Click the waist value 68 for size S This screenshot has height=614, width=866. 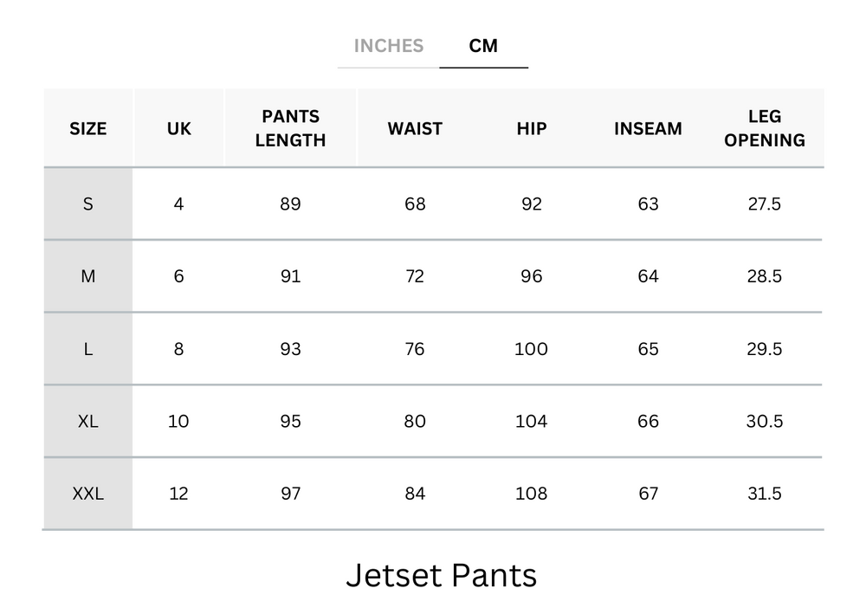point(414,204)
